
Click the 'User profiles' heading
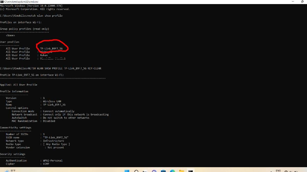tap(10, 42)
